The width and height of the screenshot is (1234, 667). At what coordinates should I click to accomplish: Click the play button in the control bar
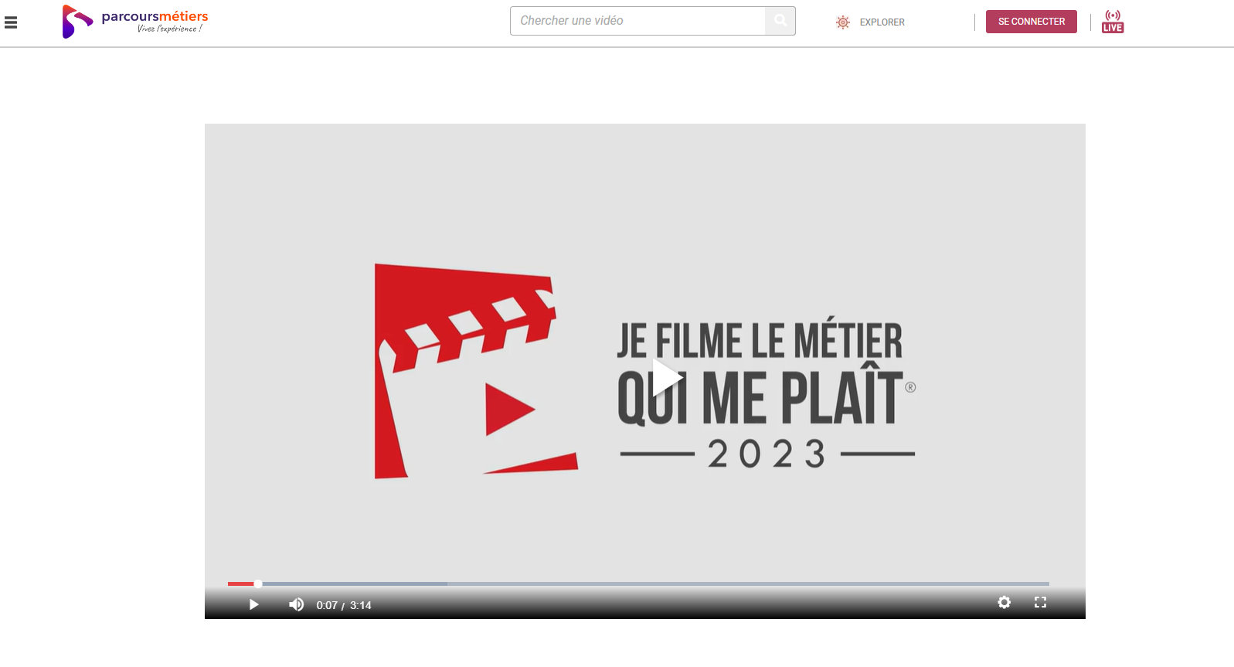pos(253,604)
